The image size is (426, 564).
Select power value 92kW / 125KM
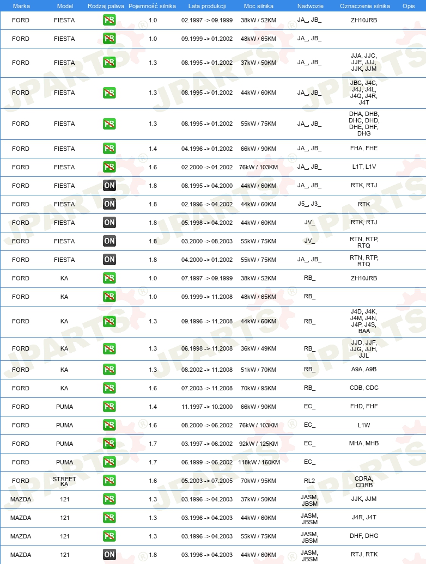click(258, 444)
